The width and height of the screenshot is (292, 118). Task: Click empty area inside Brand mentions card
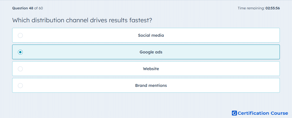[x=223, y=86]
